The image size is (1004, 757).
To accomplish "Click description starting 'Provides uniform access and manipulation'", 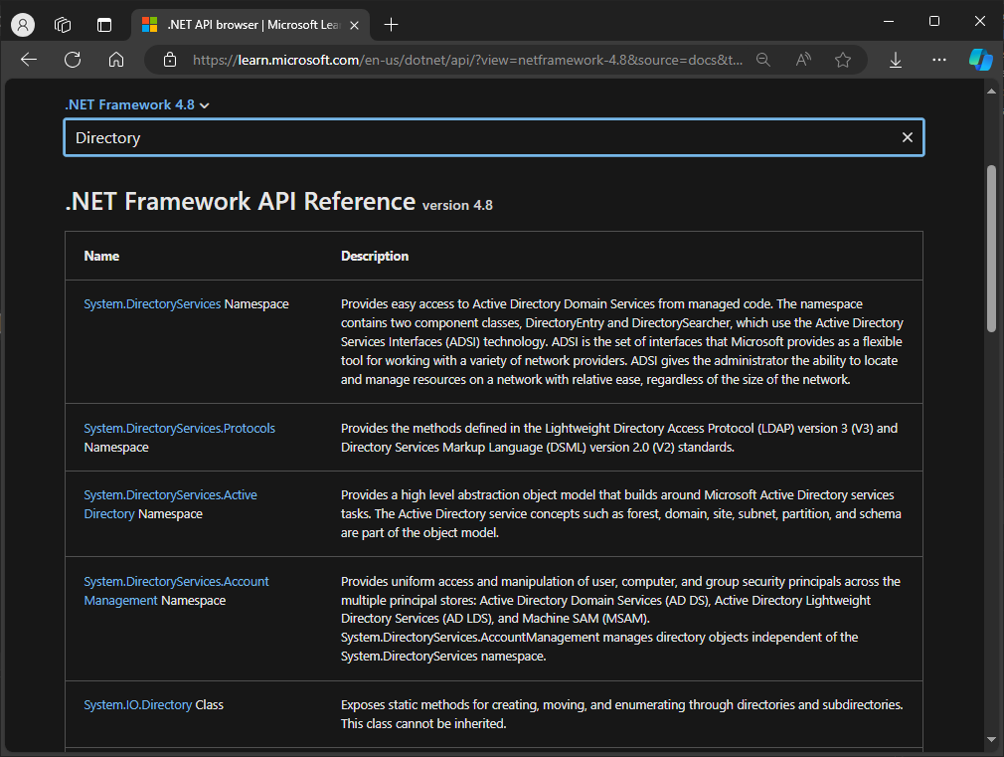I will click(620, 619).
